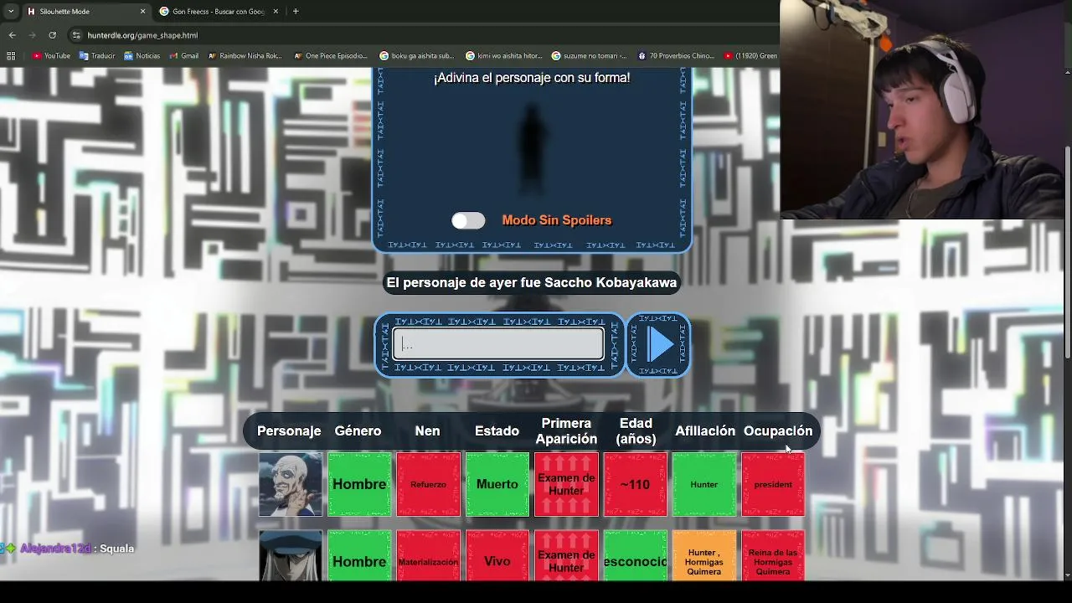Open a new tab with the plus button
The image size is (1072, 603).
point(296,12)
